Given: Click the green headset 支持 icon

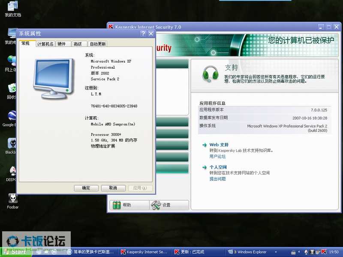Looking at the screenshot, I should tap(210, 74).
